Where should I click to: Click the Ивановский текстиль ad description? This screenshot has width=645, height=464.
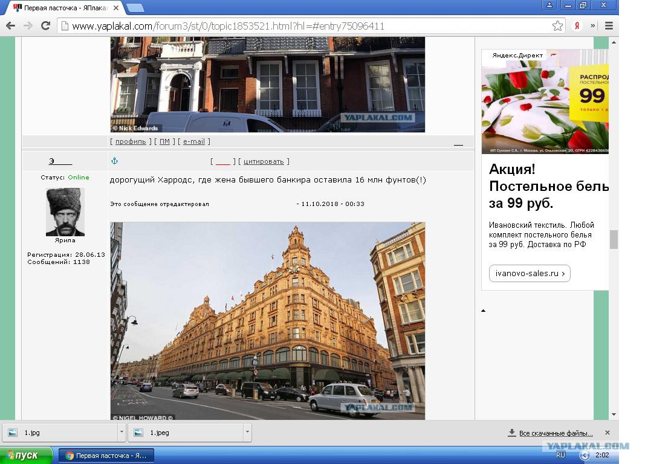542,234
